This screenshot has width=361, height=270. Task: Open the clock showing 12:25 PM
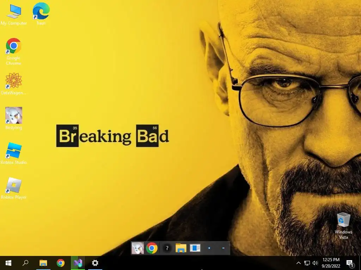click(331, 263)
